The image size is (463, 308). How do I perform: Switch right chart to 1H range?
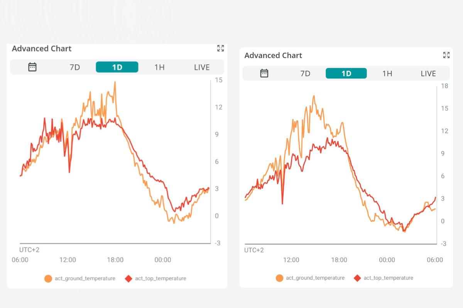[x=387, y=73]
